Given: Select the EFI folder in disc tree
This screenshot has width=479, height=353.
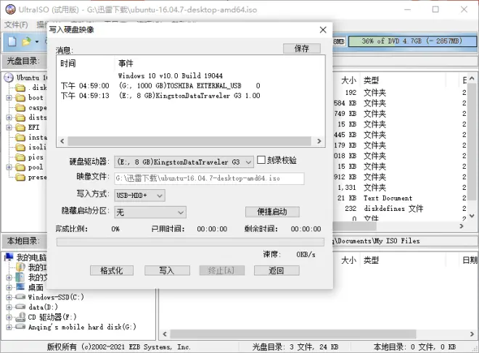Looking at the screenshot, I should point(28,128).
